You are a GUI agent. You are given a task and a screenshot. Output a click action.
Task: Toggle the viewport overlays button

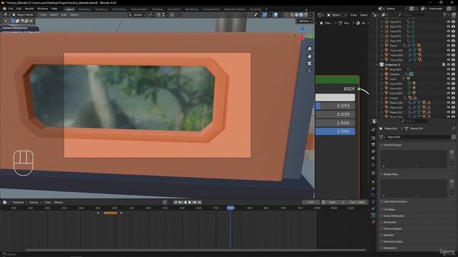[276, 14]
